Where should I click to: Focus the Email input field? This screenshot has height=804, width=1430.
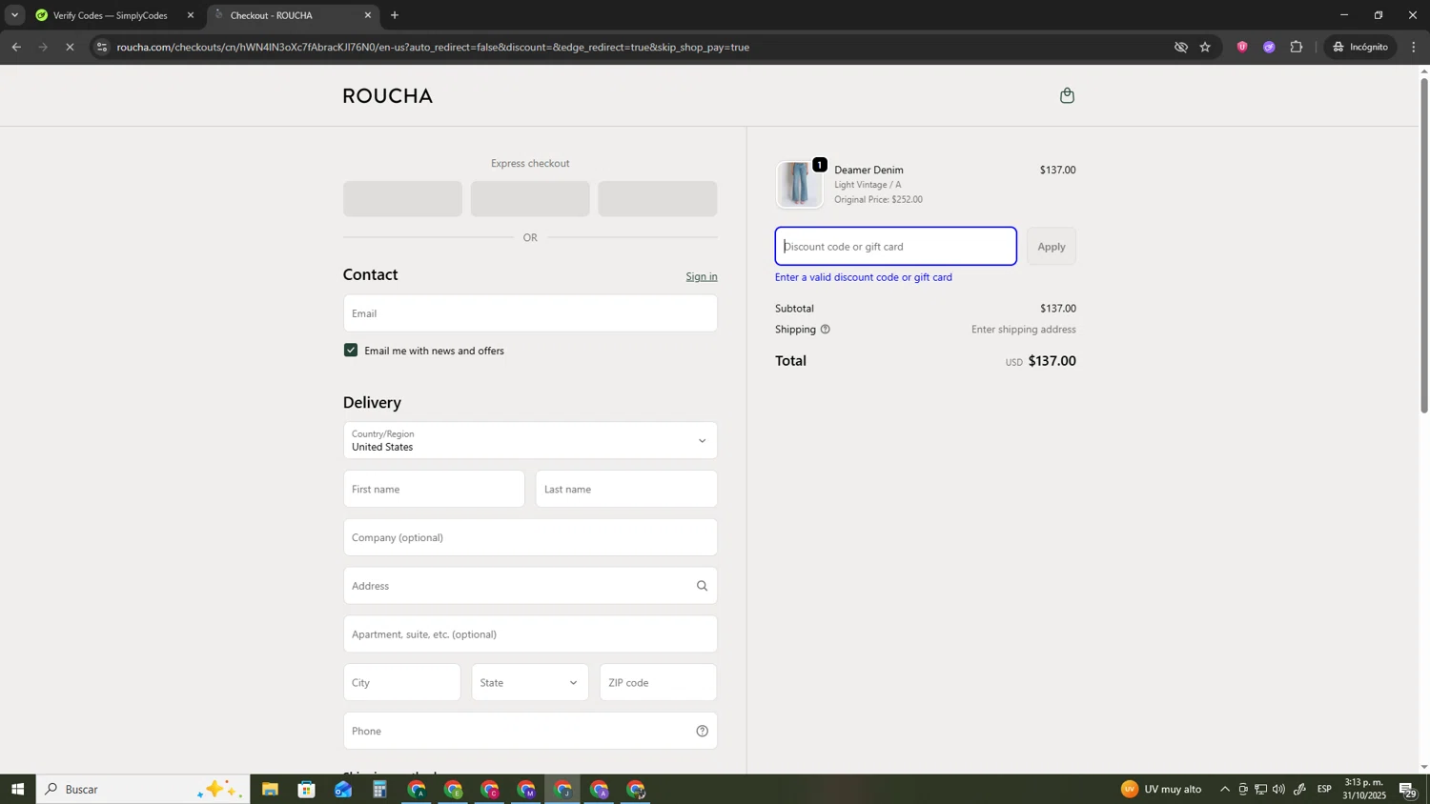pyautogui.click(x=530, y=313)
